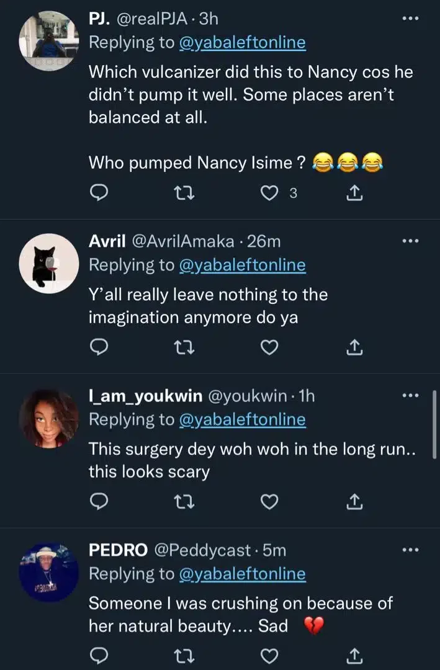This screenshot has width=440, height=670.
Task: Open I_am_youkwin's profile avatar
Action: [x=49, y=418]
